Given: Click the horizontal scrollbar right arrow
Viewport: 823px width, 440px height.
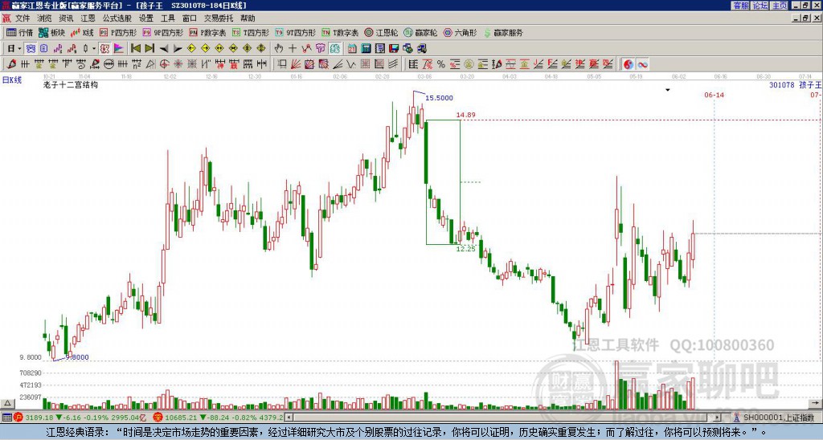Looking at the screenshot, I should pyautogui.click(x=717, y=418).
